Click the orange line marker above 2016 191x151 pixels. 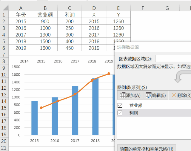click(58, 101)
